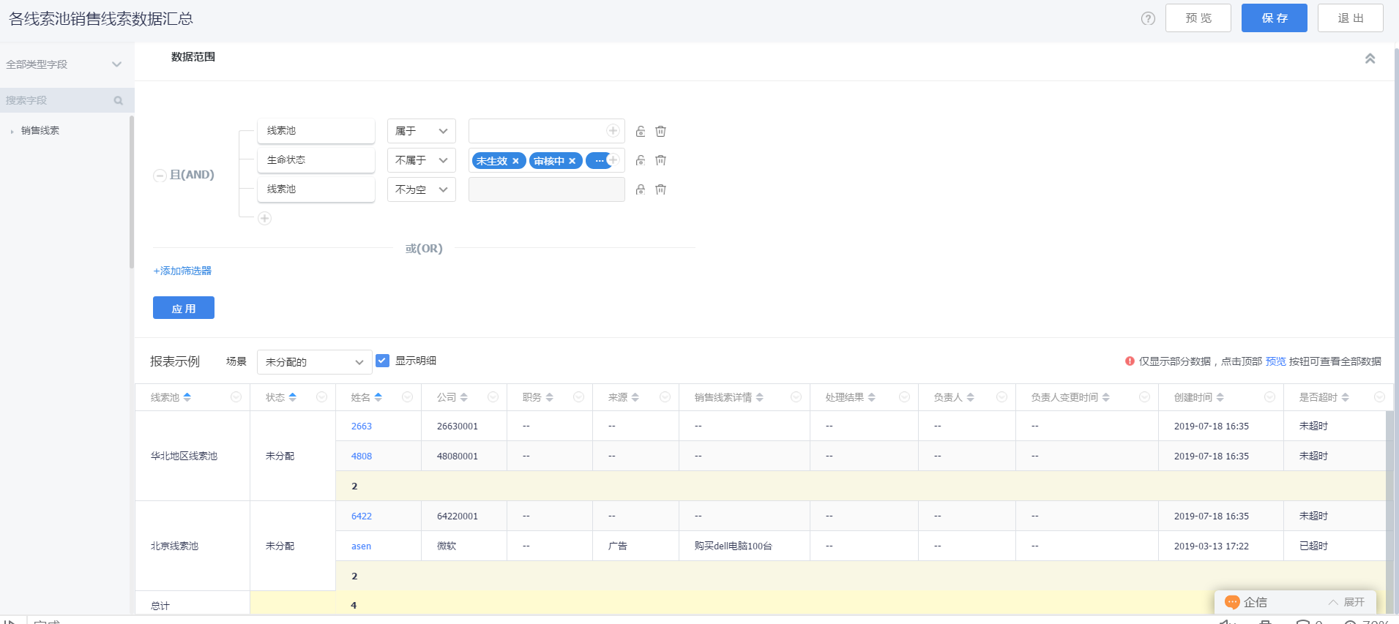Open the 不为空 operator dropdown

coord(422,189)
